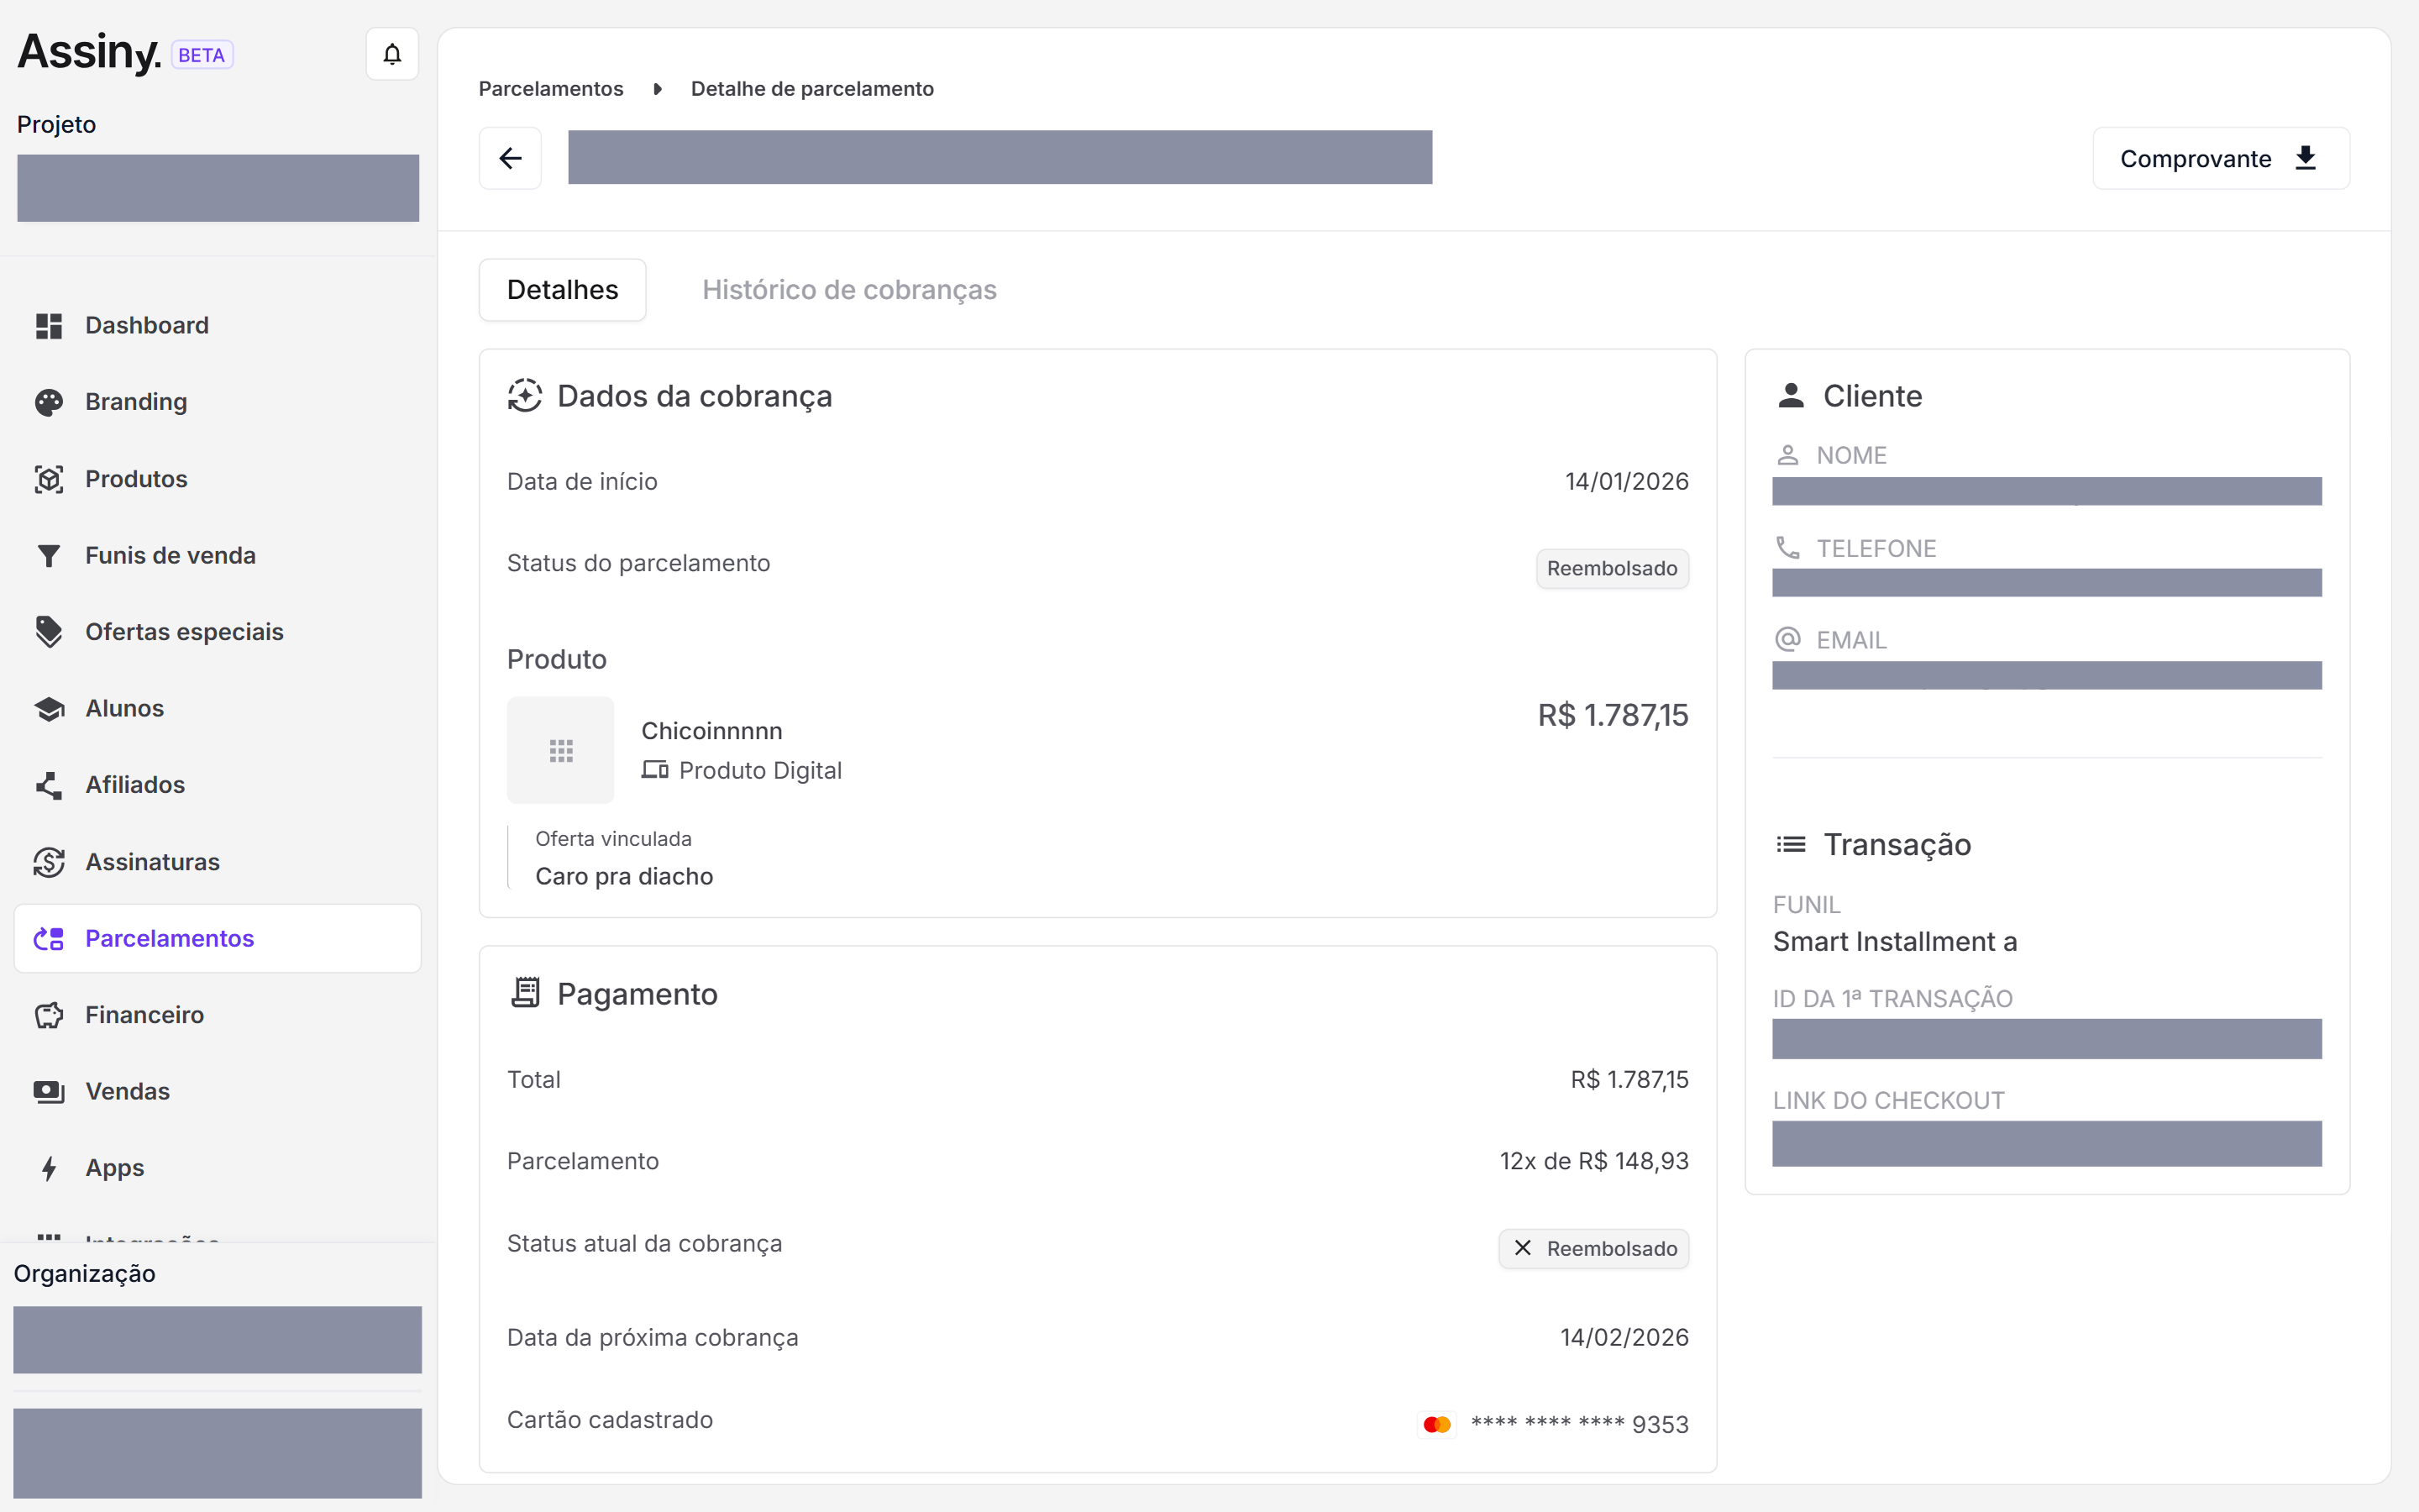Click the Funis de venda funnel icon
This screenshot has height=1512, width=2419.
pyautogui.click(x=49, y=556)
